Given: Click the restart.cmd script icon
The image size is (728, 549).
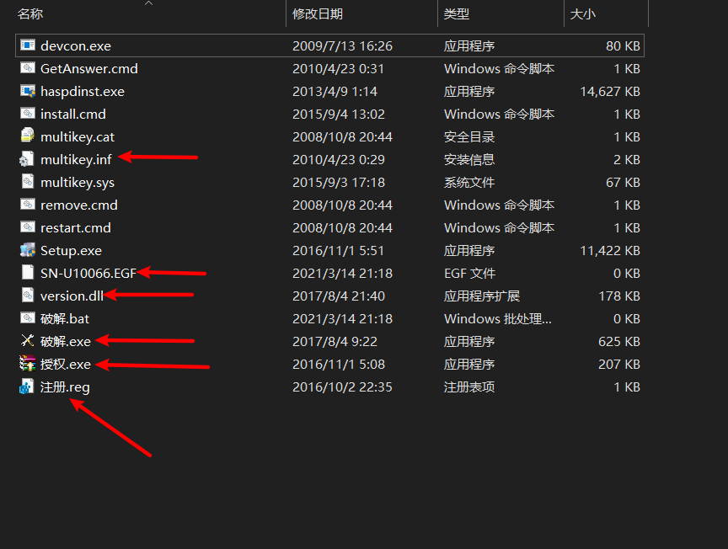Looking at the screenshot, I should [x=28, y=227].
